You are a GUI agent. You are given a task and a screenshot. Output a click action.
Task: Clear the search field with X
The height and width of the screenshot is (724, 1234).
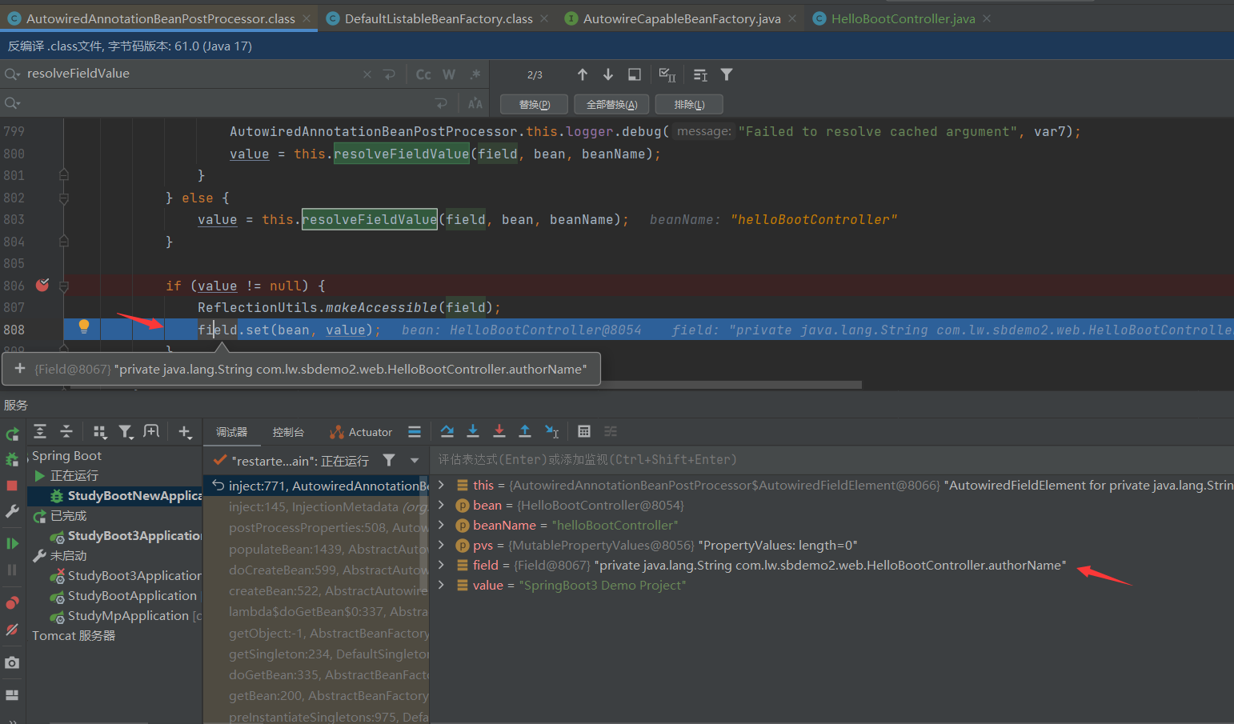[367, 74]
